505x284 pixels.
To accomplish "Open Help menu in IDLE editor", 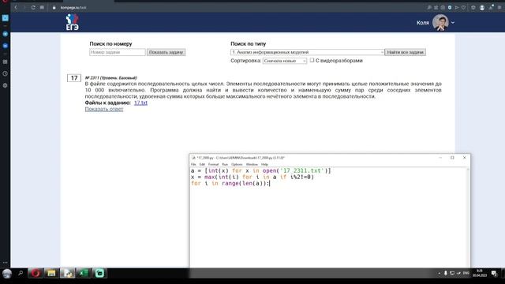I will click(x=264, y=164).
